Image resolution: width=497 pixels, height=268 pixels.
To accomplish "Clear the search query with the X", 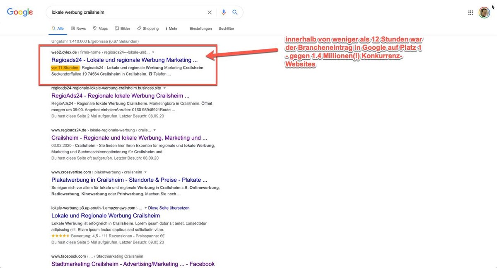I will coord(210,12).
